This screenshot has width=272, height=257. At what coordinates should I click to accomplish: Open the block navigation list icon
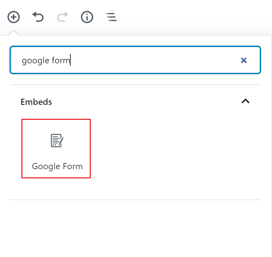[112, 17]
